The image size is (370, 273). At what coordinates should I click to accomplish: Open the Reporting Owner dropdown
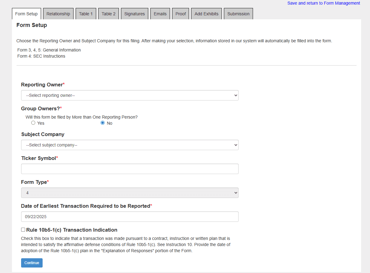coord(130,95)
